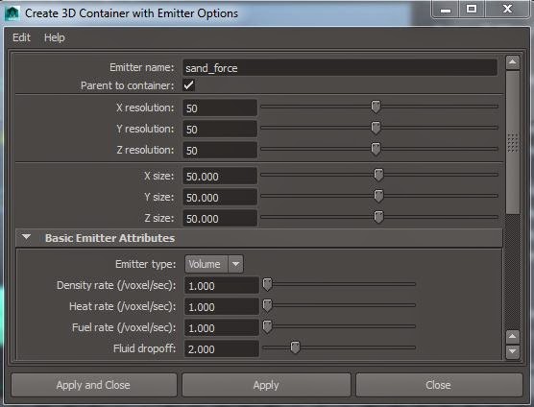
Task: Click the Density rate value field
Action: [x=221, y=285]
